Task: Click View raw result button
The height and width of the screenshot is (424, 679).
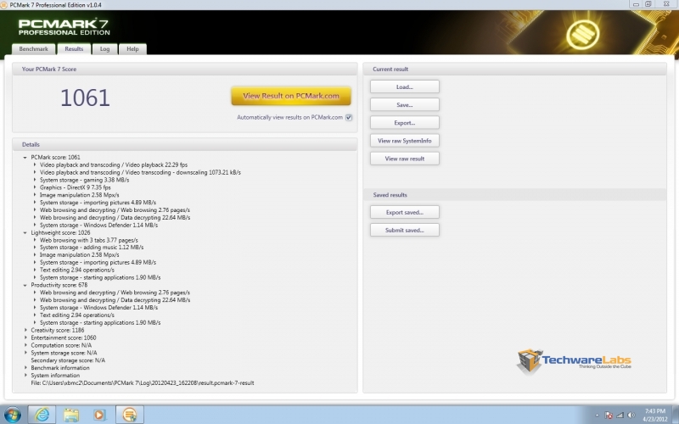Action: [405, 159]
